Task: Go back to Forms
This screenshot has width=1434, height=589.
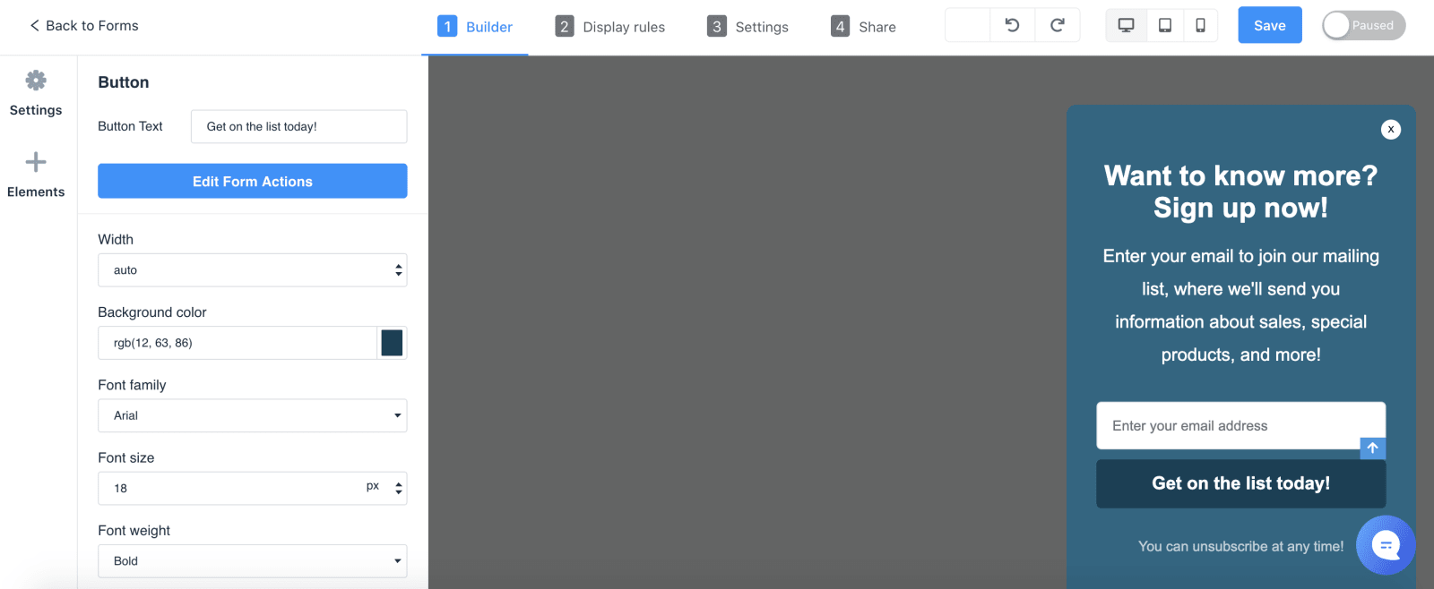Action: pyautogui.click(x=84, y=25)
